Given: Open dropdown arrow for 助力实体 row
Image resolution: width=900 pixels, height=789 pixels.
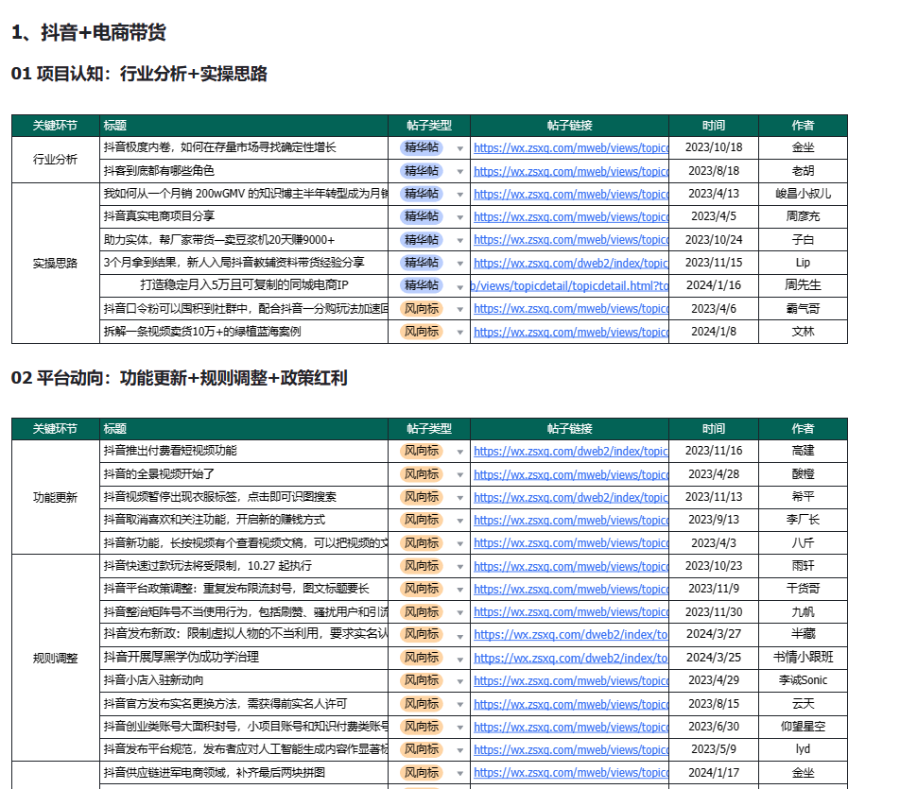Looking at the screenshot, I should click(x=459, y=240).
